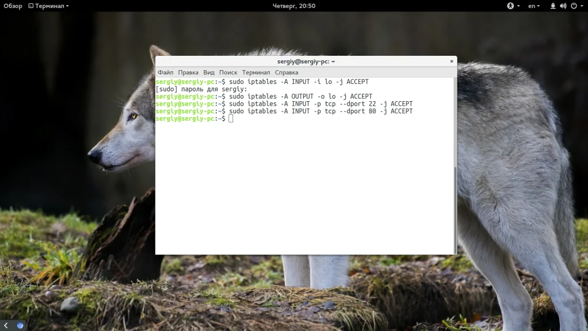Open the Файл menu in terminal
The image size is (588, 331).
click(x=165, y=72)
